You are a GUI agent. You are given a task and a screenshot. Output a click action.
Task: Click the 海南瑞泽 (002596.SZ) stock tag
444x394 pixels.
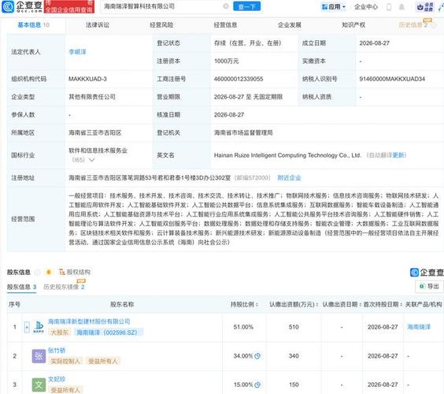click(x=109, y=333)
